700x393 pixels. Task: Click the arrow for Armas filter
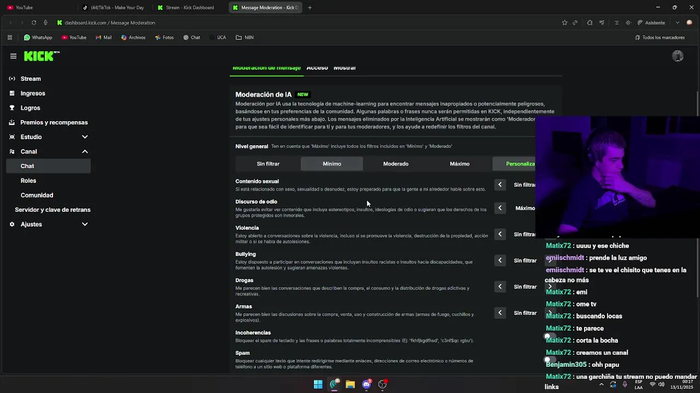point(500,313)
